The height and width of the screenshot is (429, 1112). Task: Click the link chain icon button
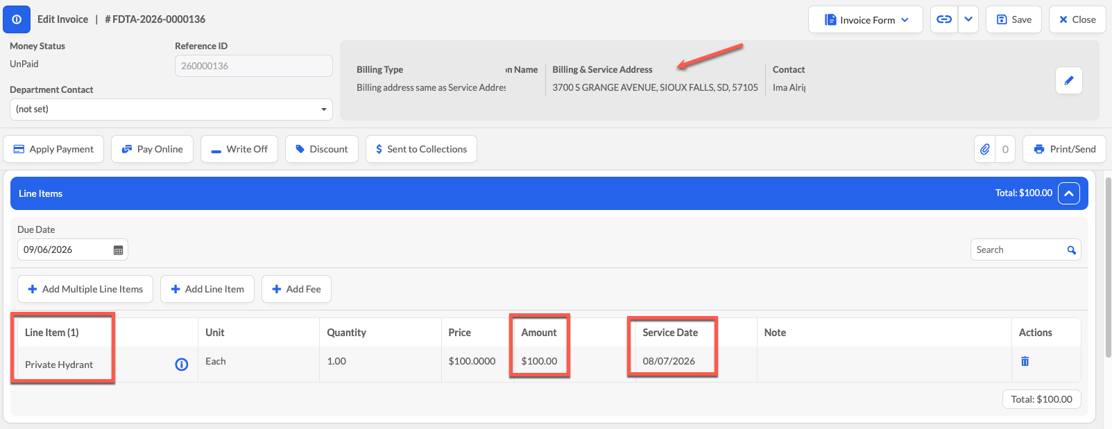click(x=944, y=19)
